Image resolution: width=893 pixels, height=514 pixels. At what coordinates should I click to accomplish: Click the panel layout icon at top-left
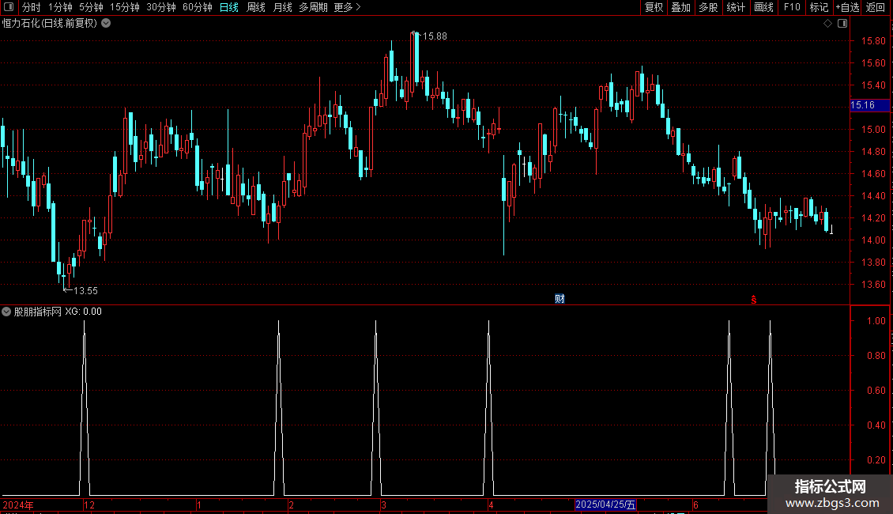(9, 7)
